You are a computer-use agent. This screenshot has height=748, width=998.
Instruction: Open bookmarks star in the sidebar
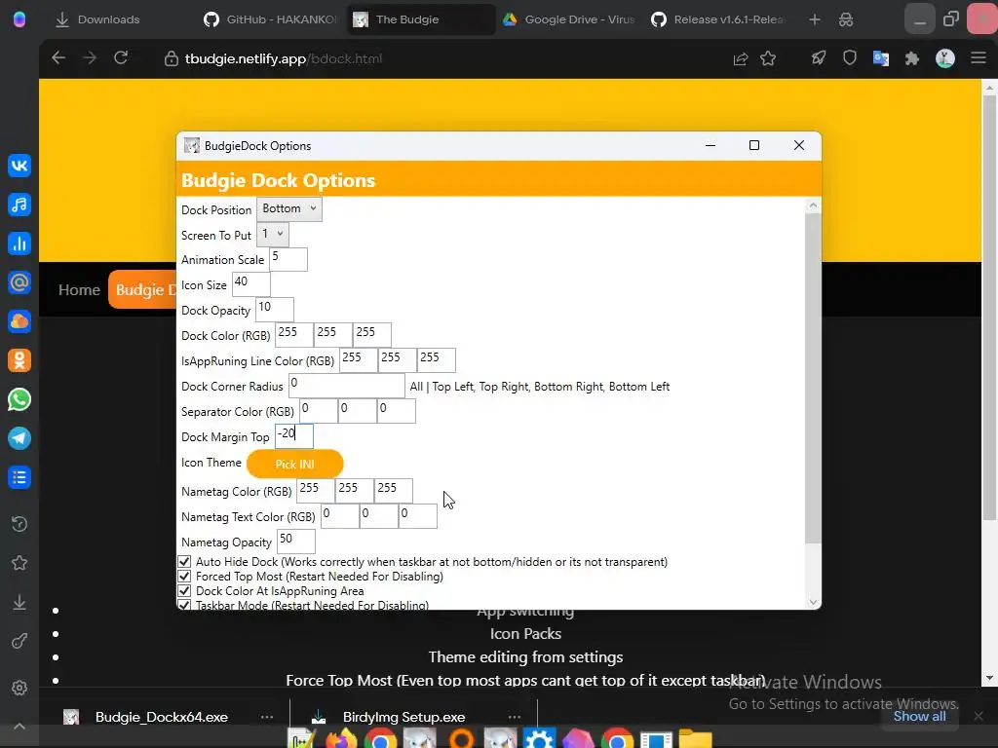19,563
